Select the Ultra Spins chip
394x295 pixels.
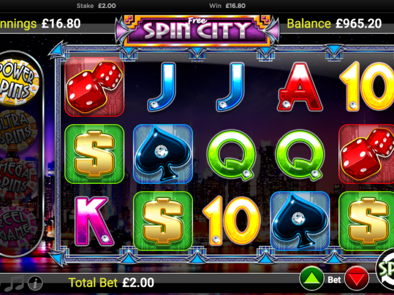point(17,130)
